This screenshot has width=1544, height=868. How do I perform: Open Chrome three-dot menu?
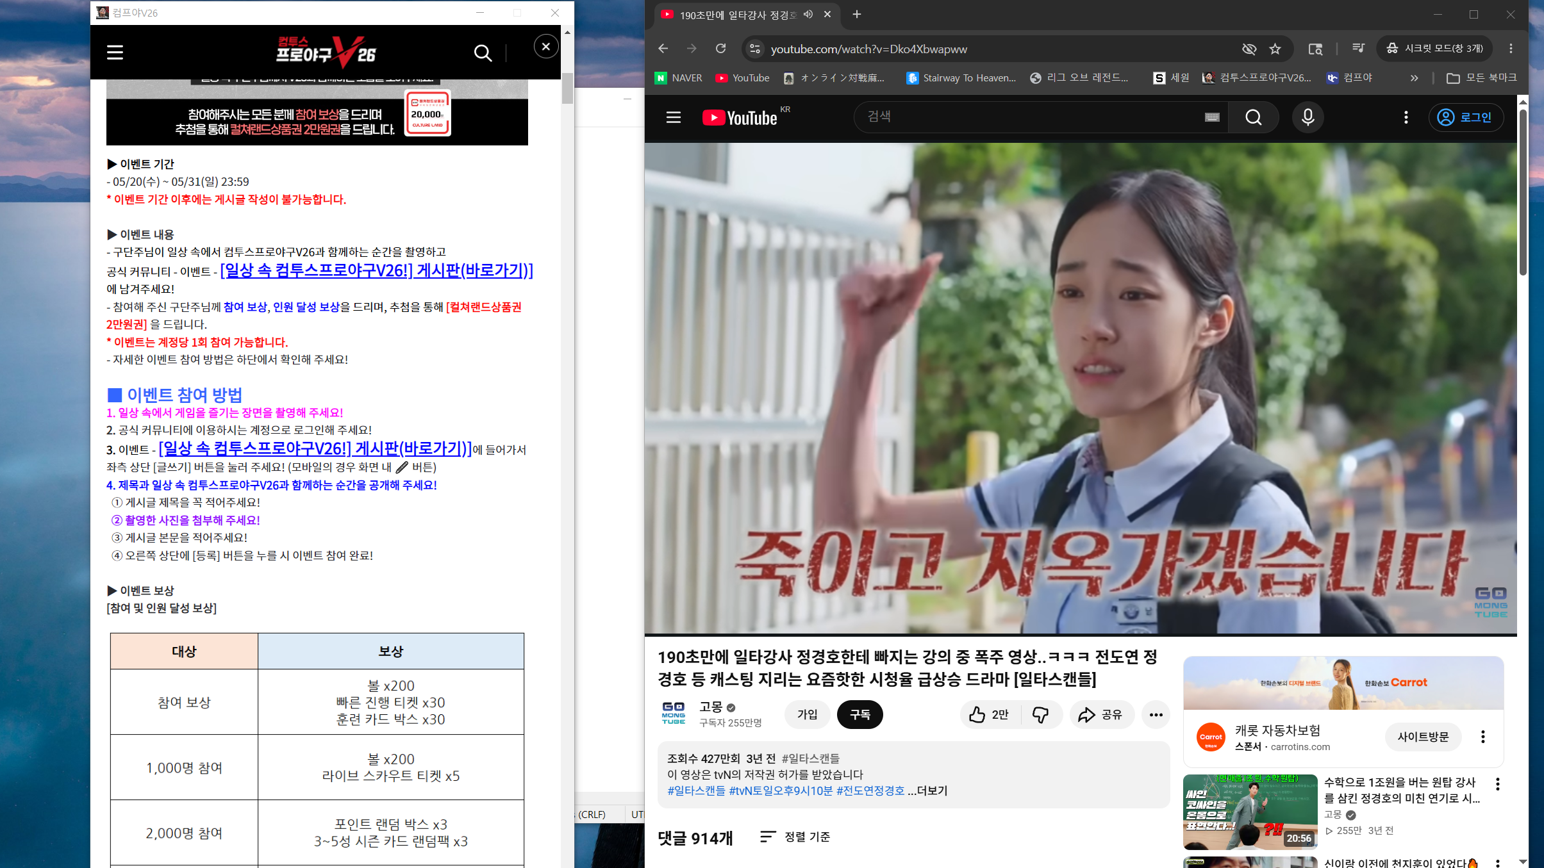click(1511, 49)
